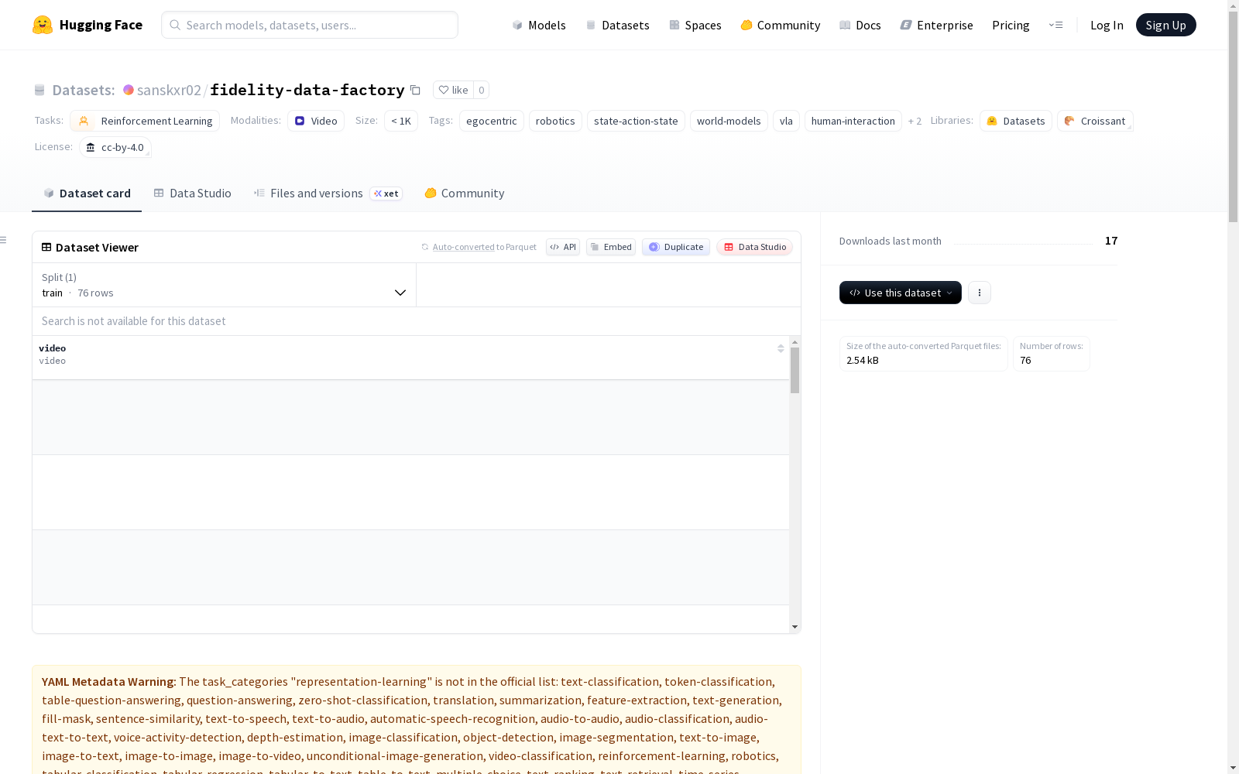Click the sanskxr02 user avatar

click(x=129, y=90)
